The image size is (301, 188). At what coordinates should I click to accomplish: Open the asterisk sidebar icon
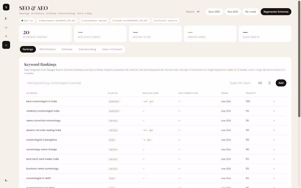(x=6, y=36)
